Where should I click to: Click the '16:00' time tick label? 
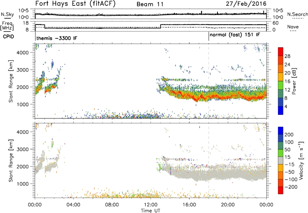click(189, 205)
